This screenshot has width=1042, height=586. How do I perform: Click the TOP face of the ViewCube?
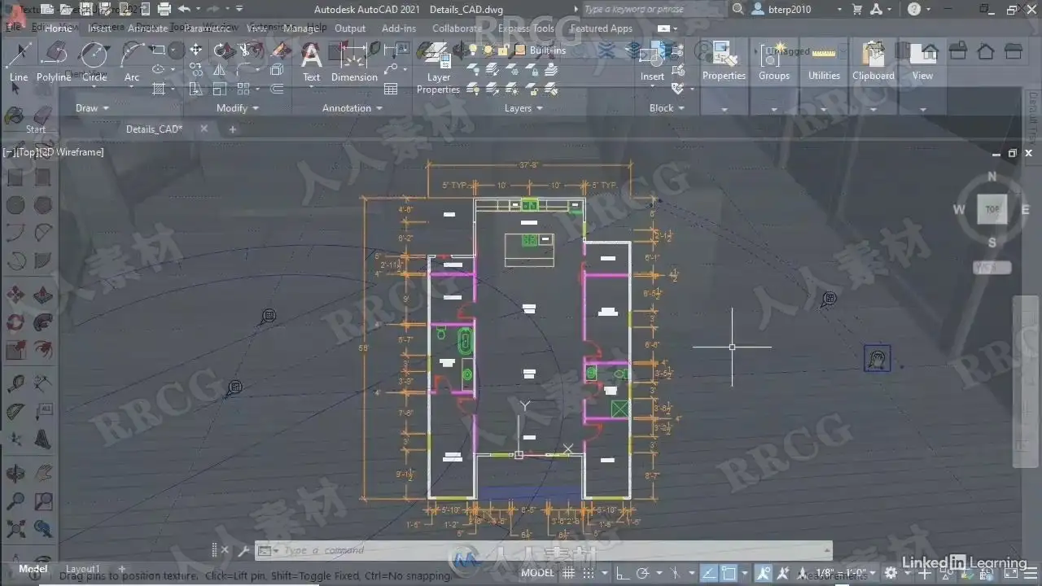(x=992, y=209)
